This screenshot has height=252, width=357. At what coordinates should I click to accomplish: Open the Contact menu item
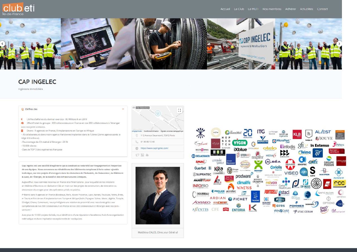pyautogui.click(x=322, y=9)
